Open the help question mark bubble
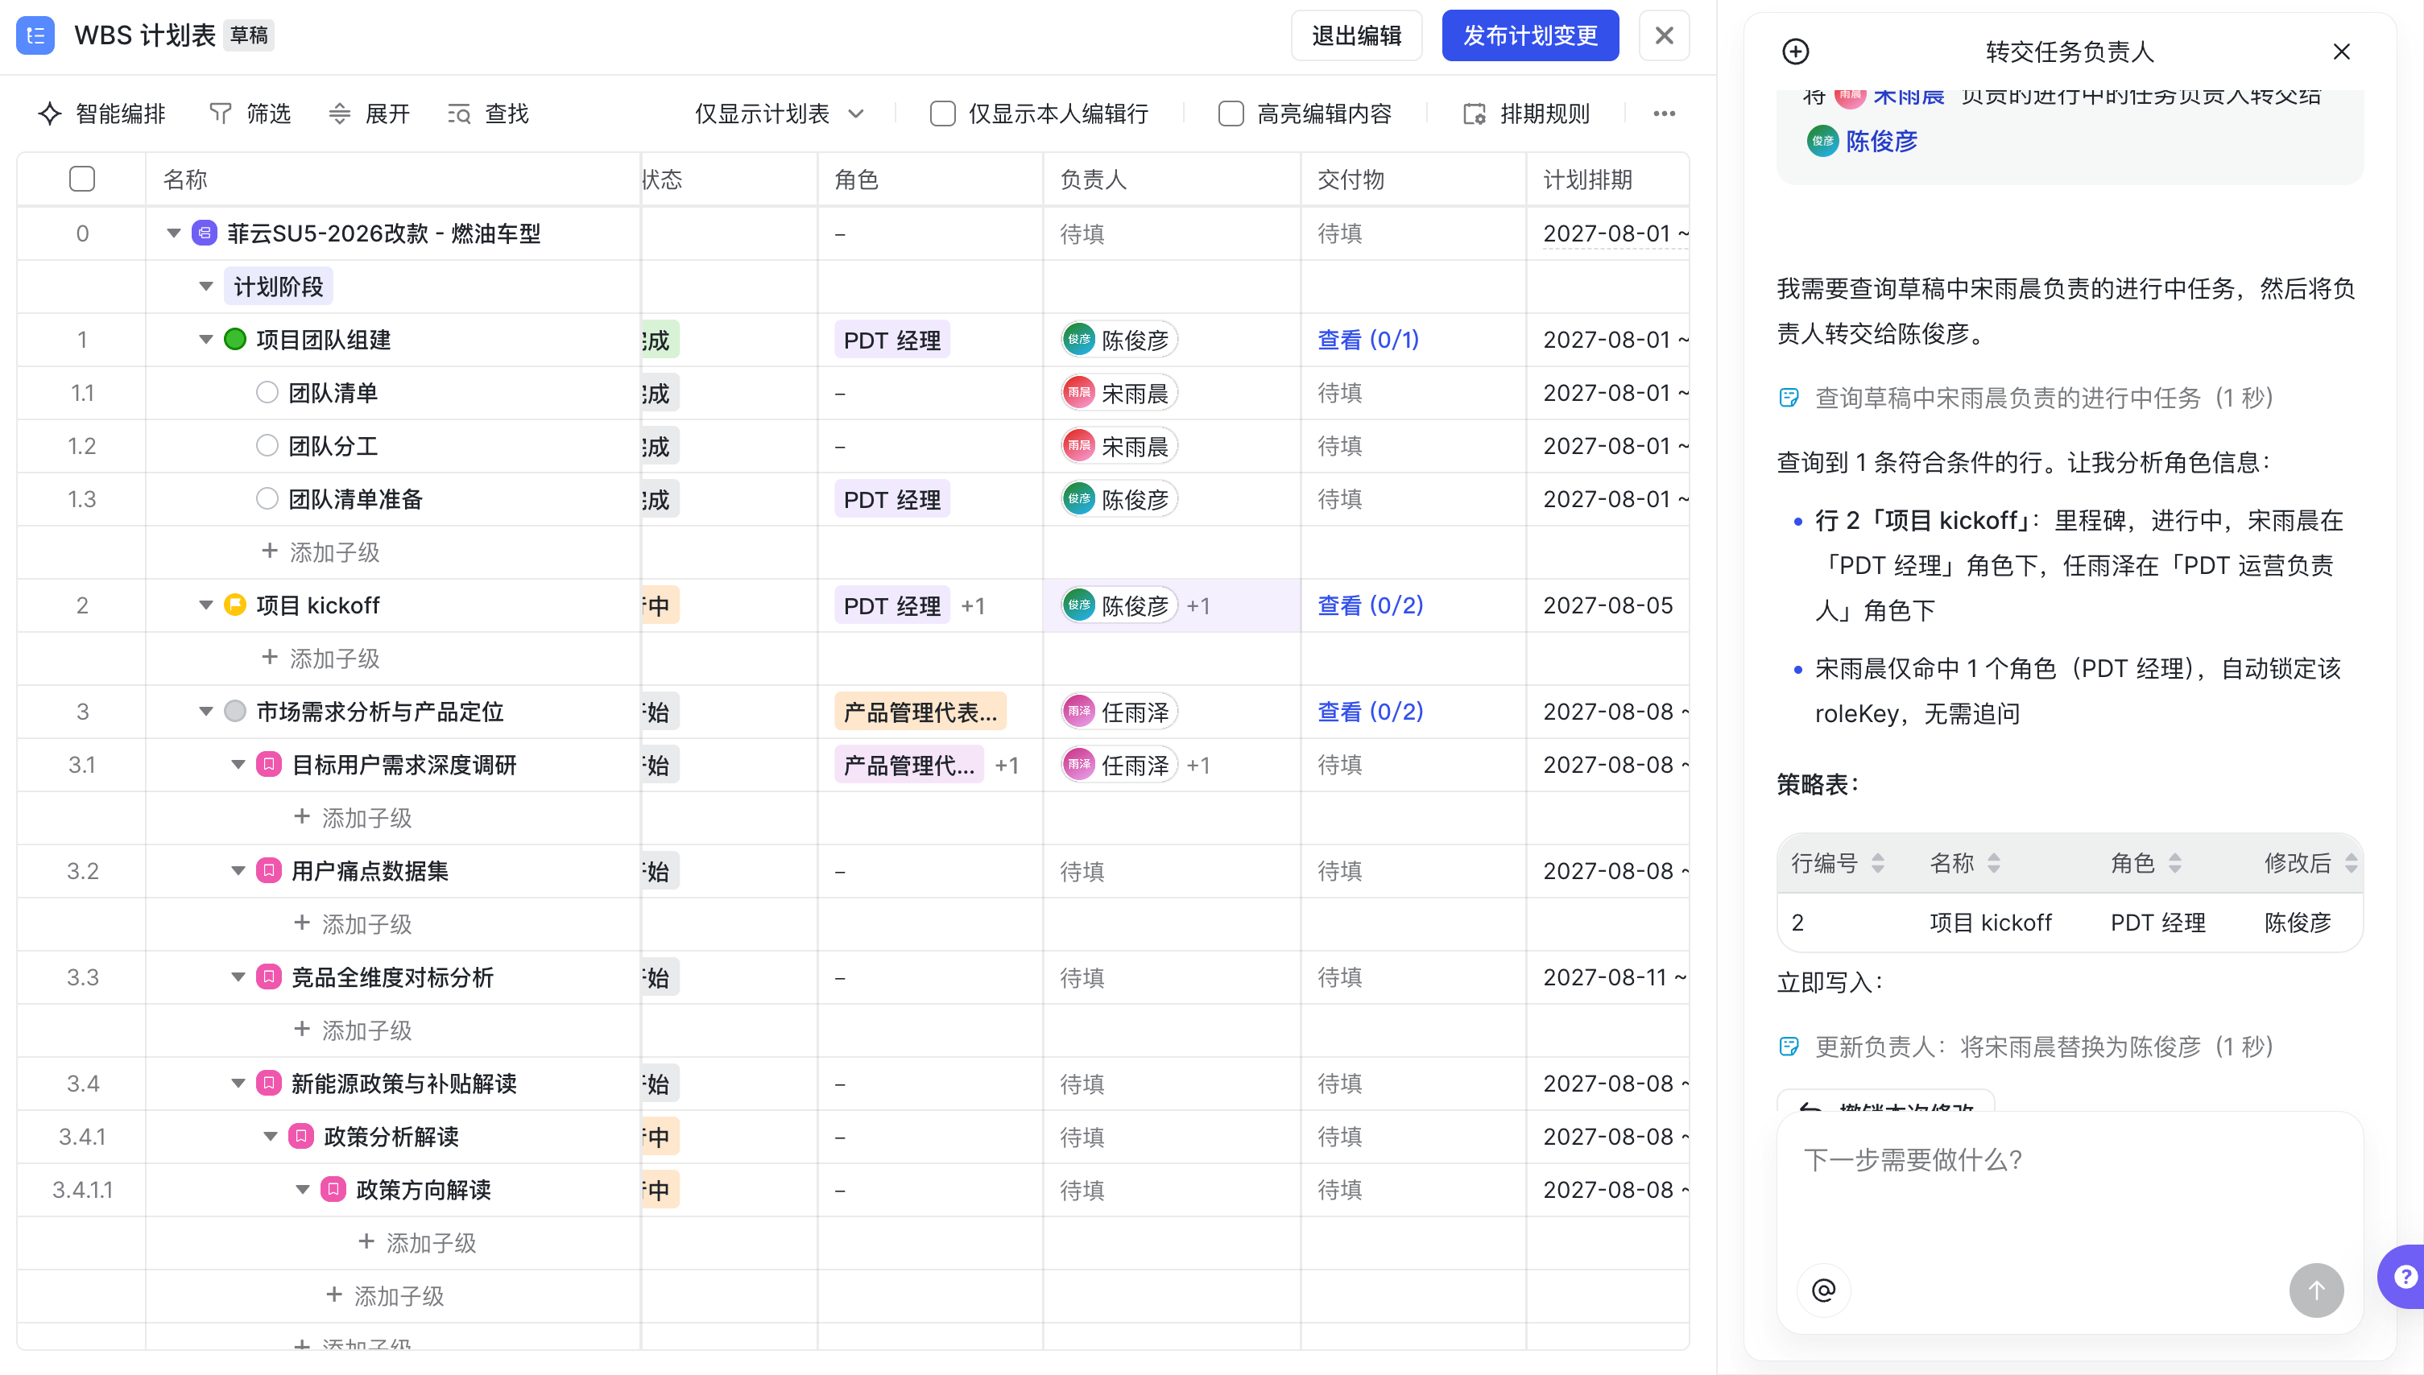 pyautogui.click(x=2405, y=1277)
